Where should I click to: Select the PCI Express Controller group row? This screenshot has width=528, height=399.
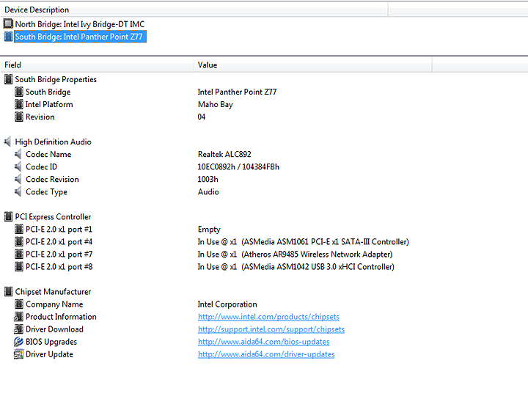[x=53, y=217]
